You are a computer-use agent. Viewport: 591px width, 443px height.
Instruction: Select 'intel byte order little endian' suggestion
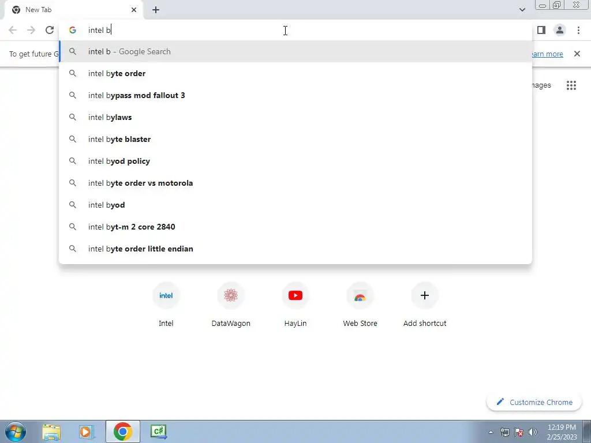(x=295, y=249)
